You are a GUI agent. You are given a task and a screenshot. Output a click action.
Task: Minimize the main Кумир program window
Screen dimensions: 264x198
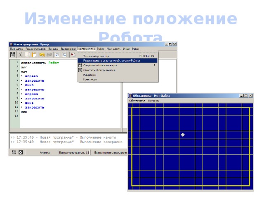(x=167, y=44)
